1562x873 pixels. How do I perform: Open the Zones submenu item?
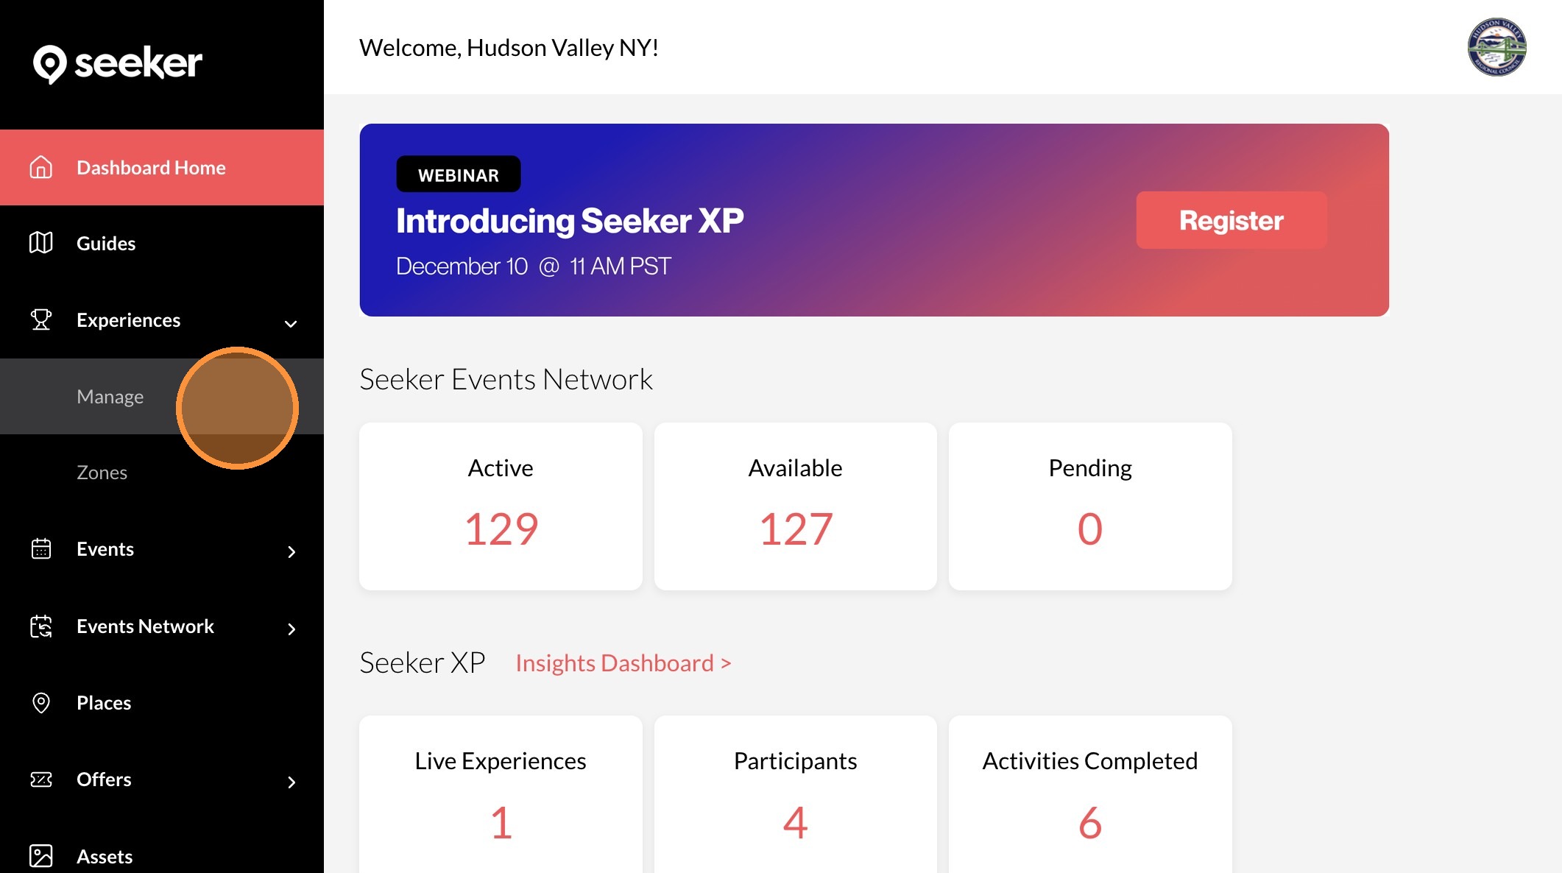tap(102, 473)
